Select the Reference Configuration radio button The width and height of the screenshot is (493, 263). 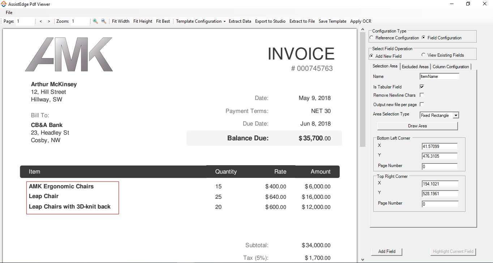(x=371, y=38)
